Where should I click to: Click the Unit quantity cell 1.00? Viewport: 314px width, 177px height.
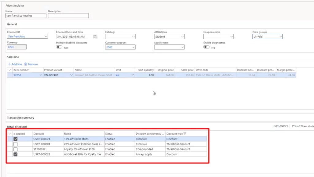tap(145, 75)
